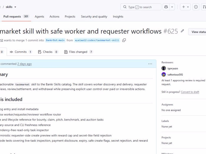The height and width of the screenshot is (154, 206).
Task: Expand the create-new dropdown caret
Action: 188,7
